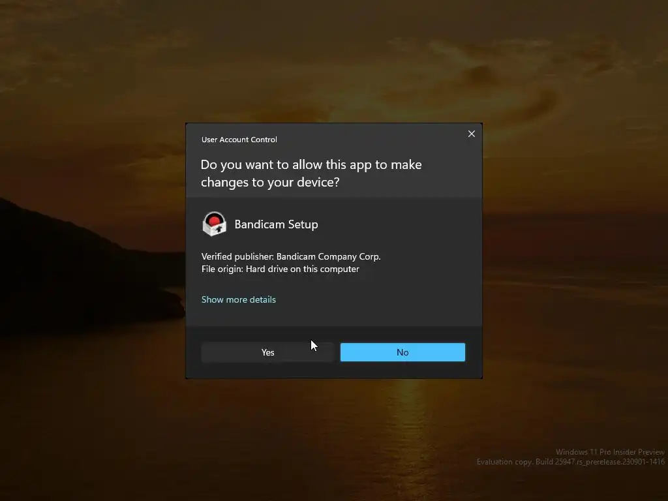Screen dimensions: 668x501
Task: Click the Bandicam Setup installer icon
Action: coord(214,224)
